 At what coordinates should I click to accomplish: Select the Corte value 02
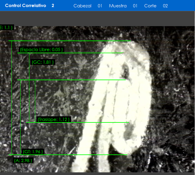(165, 6)
